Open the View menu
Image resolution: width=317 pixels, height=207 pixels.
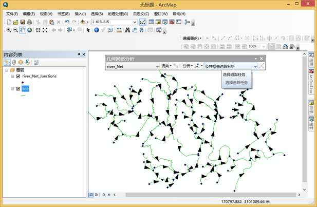(46, 14)
